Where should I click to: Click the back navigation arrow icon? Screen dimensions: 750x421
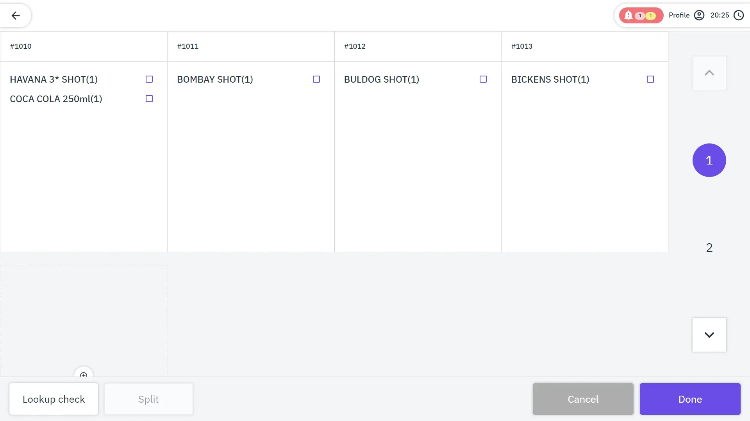click(16, 16)
